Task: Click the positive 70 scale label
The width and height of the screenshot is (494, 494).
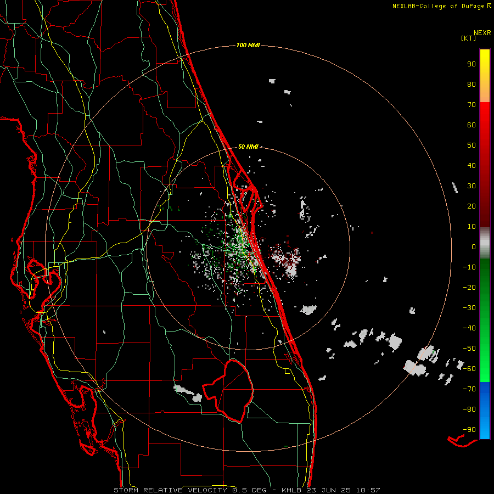Action: (471, 105)
